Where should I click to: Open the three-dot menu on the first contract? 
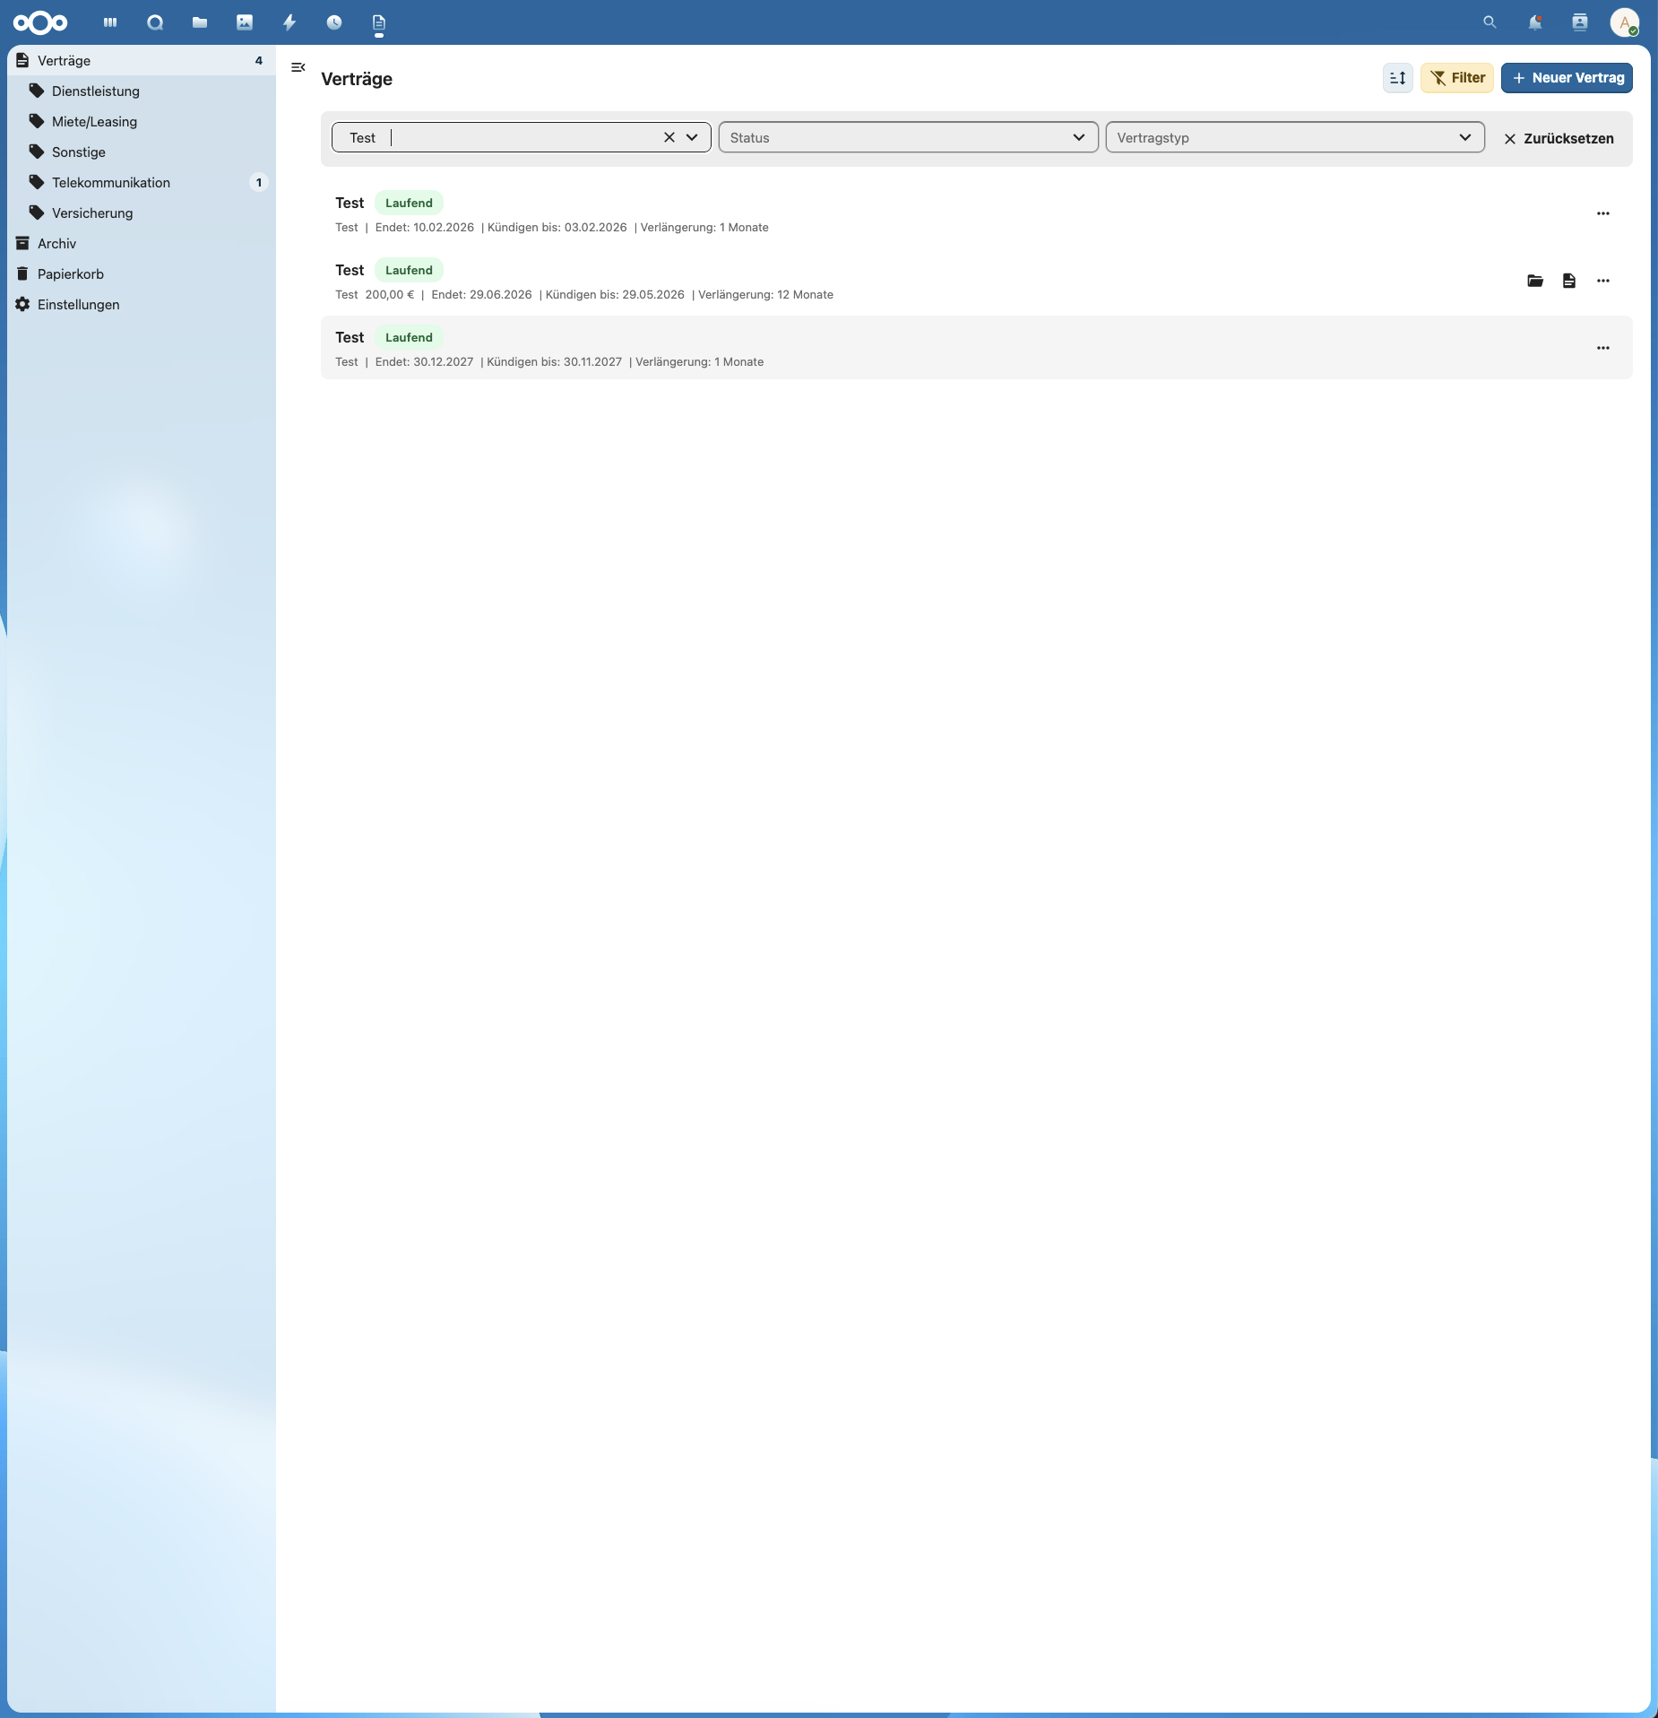(1603, 213)
